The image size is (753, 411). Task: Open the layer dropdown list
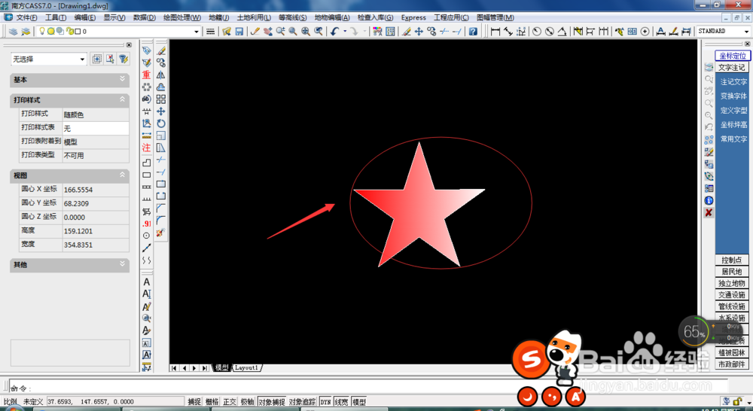196,32
